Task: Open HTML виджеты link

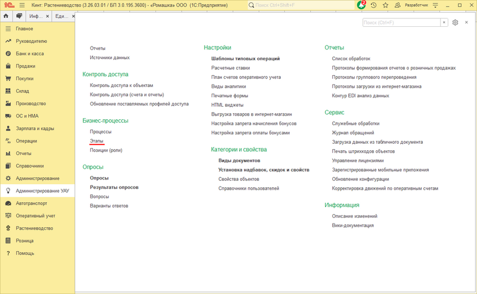Action: tap(227, 105)
